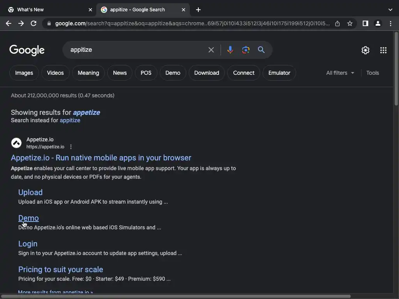This screenshot has height=299, width=399.
Task: Select the Connect filter chip
Action: pyautogui.click(x=244, y=73)
